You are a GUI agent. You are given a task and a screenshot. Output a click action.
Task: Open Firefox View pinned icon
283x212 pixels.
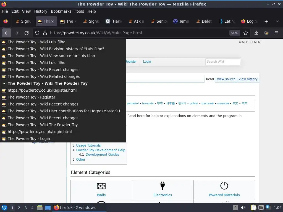tap(6, 21)
